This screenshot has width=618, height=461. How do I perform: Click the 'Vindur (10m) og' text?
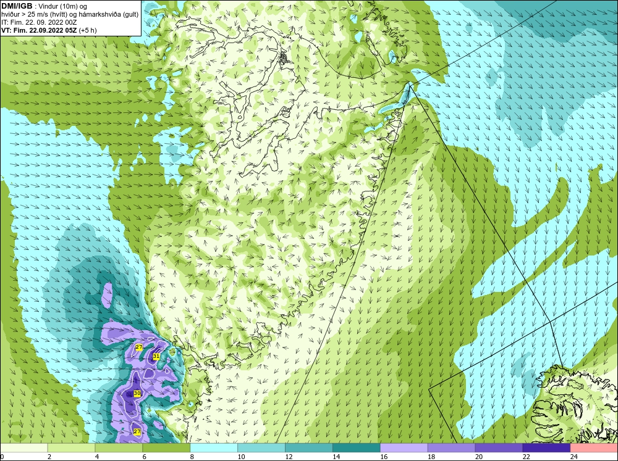64,7
